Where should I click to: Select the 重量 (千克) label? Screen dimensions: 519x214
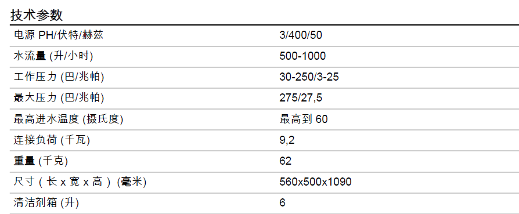[41, 161]
